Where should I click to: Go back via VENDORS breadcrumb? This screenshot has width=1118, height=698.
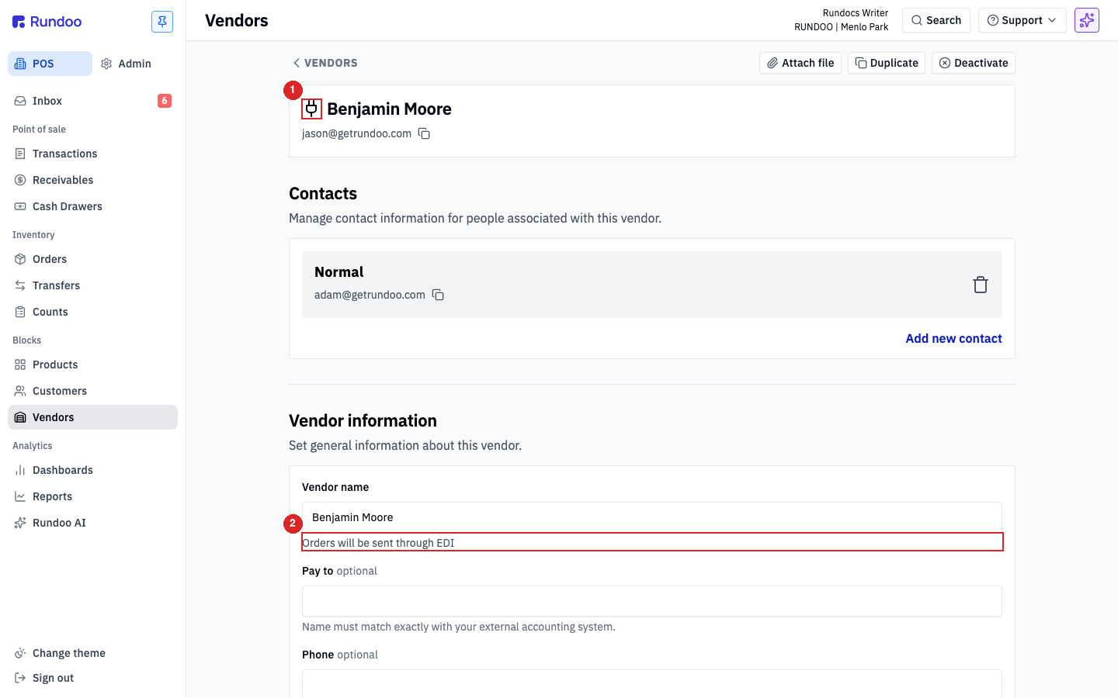pos(325,63)
